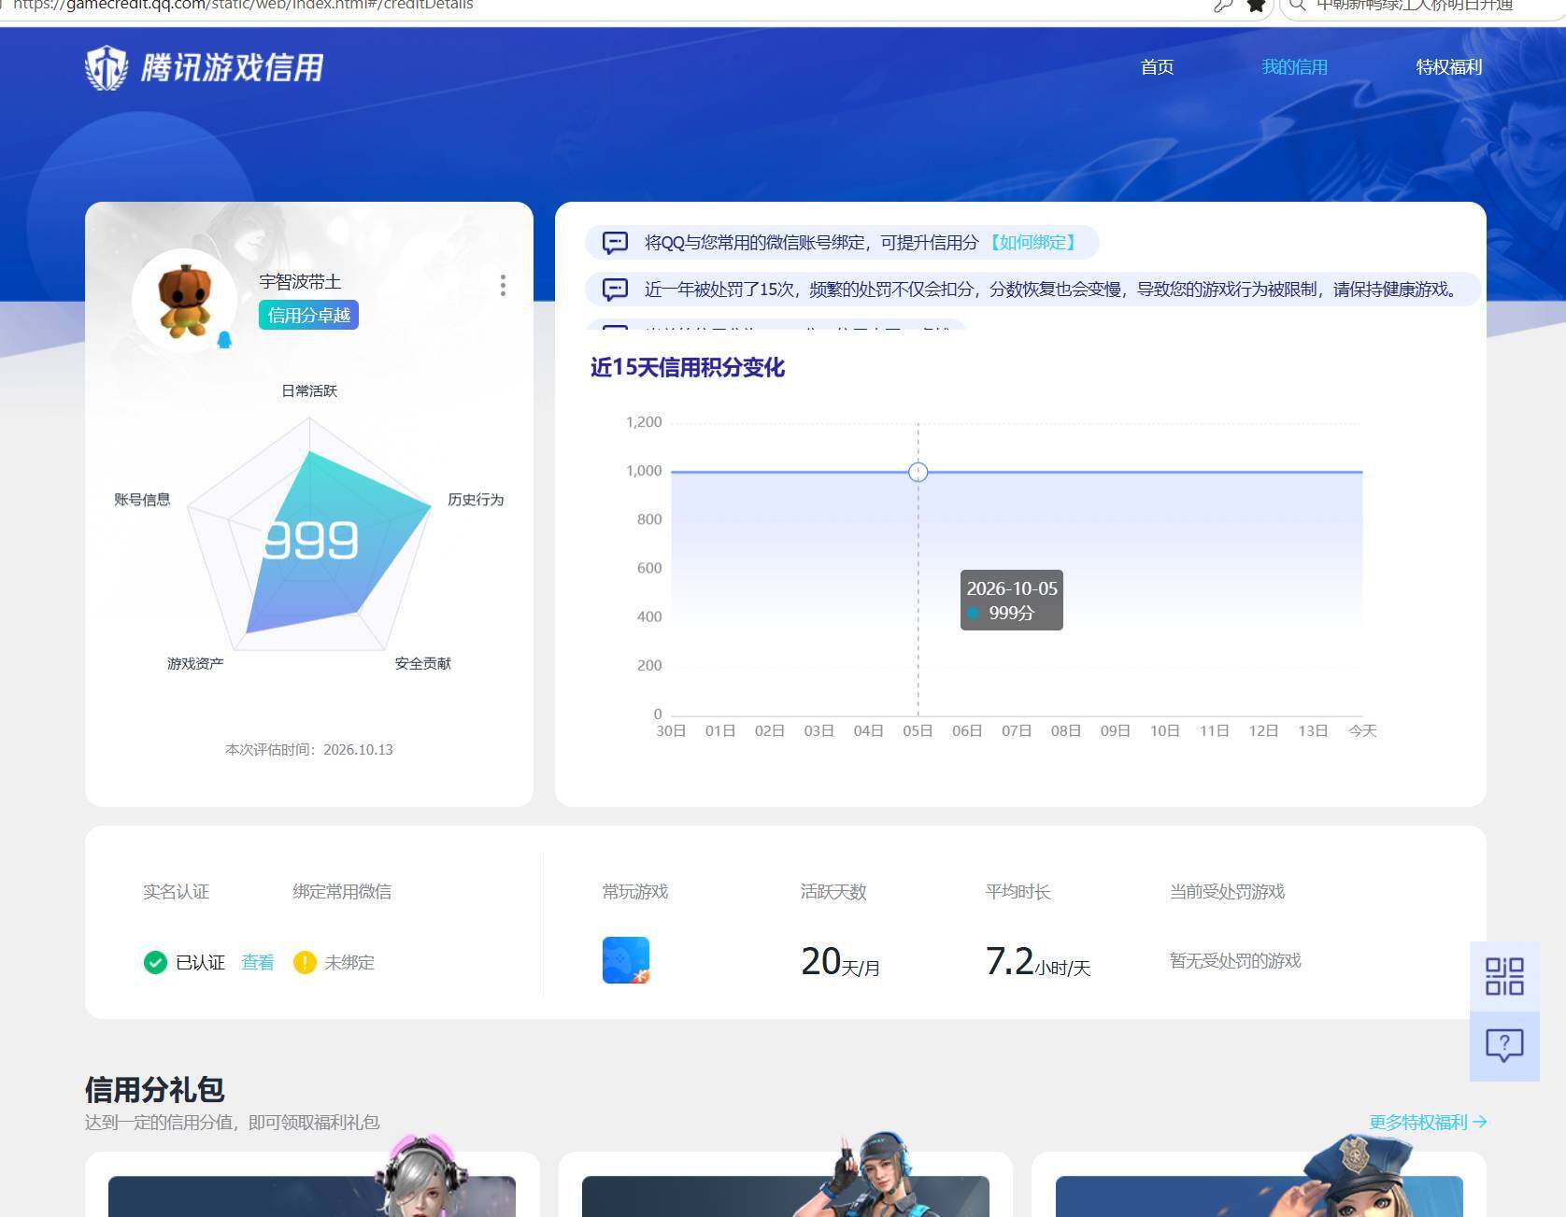Click the key icon in address bar
This screenshot has height=1217, width=1566.
1223,6
